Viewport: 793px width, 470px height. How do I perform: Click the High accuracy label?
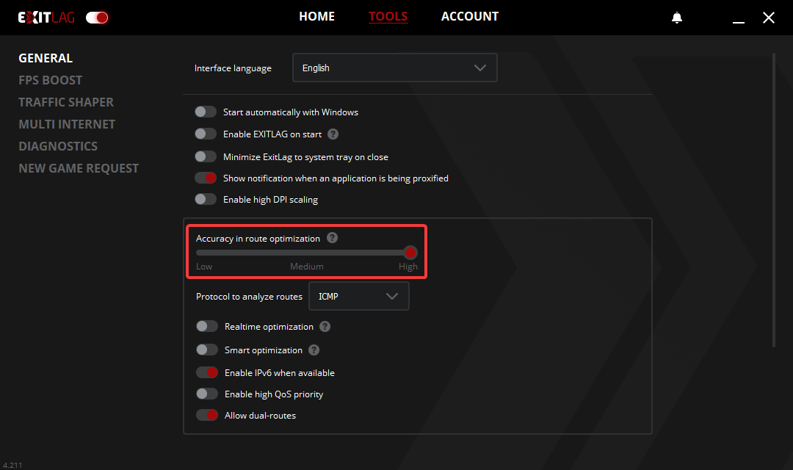(408, 267)
